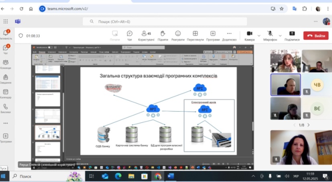Click the Поділитися share screen icon
Image resolution: width=332 pixels, height=182 pixels.
(292, 35)
